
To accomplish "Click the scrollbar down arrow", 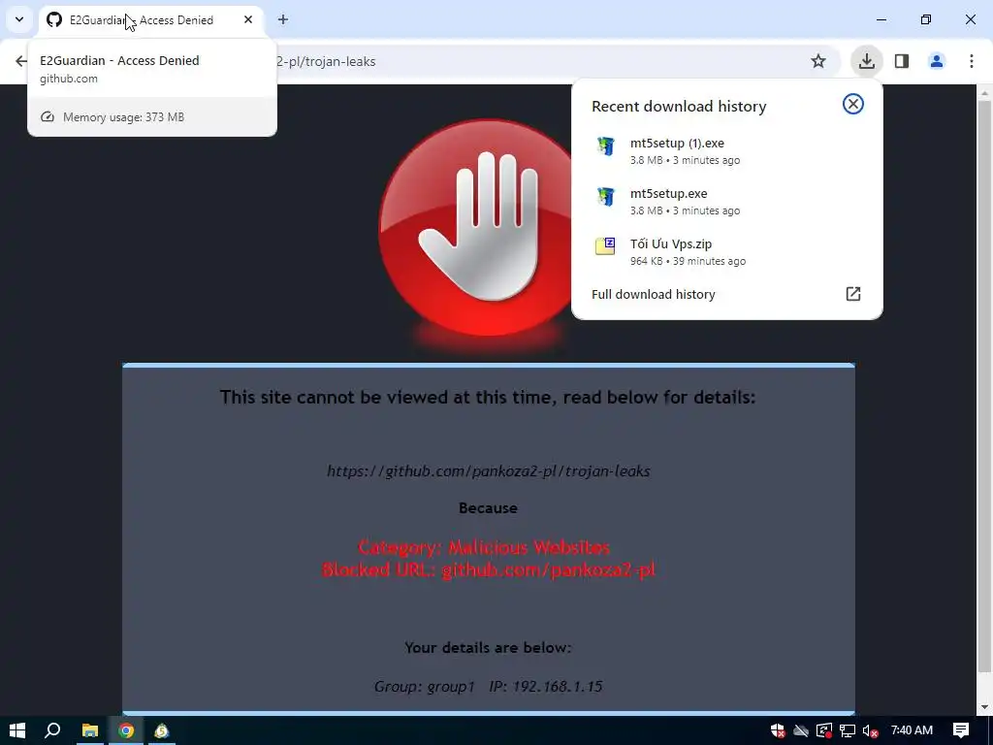I will (984, 707).
